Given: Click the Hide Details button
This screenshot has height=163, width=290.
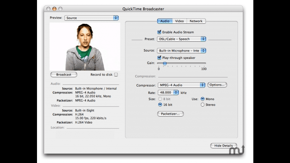Looking at the screenshot, I should 223,146.
